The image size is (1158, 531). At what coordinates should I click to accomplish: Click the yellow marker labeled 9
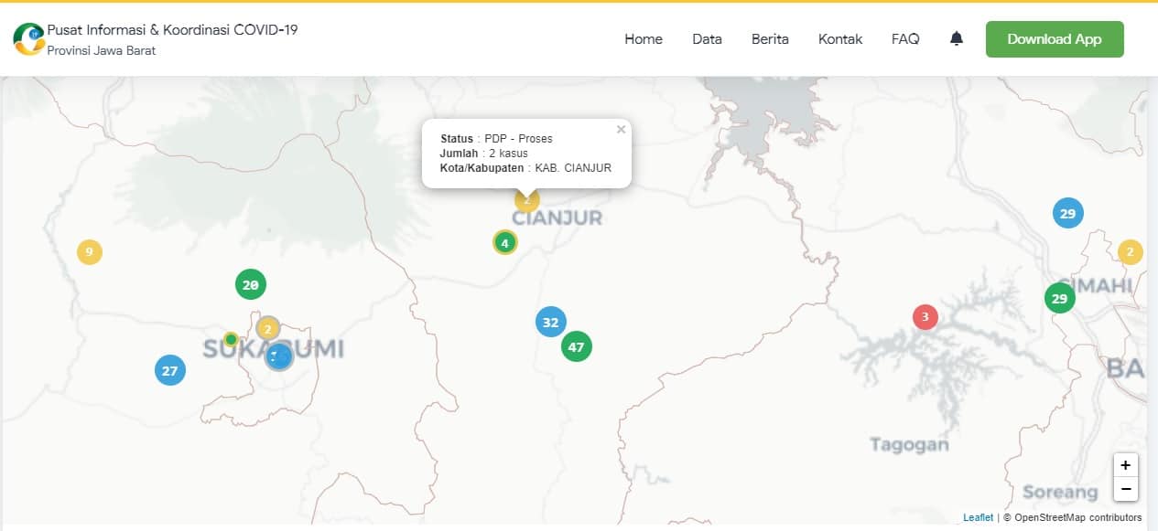click(x=89, y=252)
